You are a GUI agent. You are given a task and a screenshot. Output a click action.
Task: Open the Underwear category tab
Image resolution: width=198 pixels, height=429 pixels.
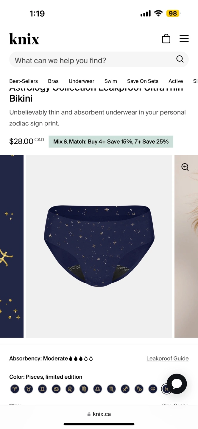pos(81,81)
